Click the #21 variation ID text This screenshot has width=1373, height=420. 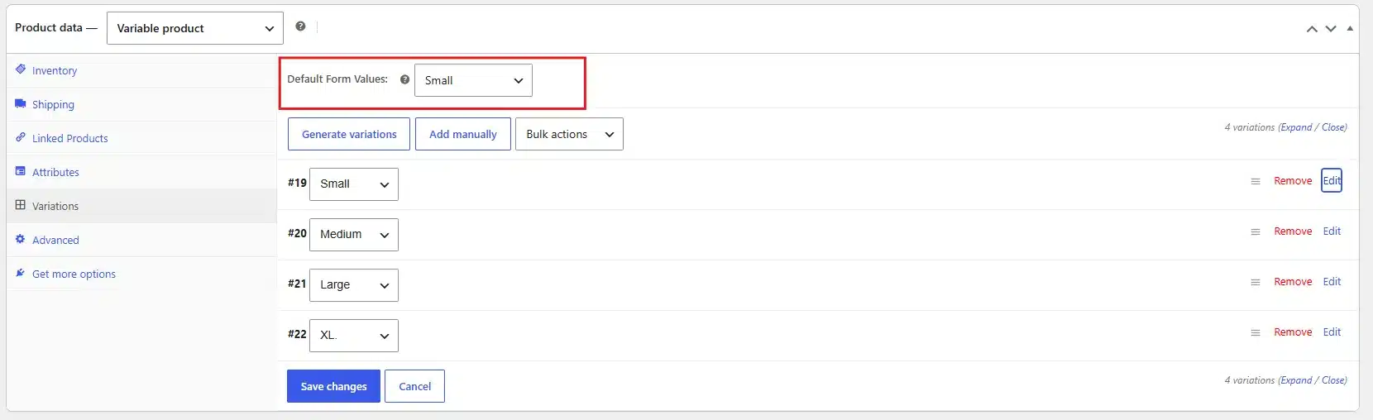pyautogui.click(x=297, y=284)
